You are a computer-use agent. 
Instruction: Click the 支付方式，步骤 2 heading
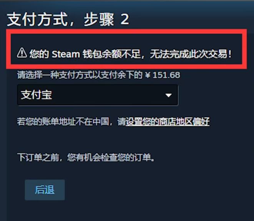(x=68, y=20)
